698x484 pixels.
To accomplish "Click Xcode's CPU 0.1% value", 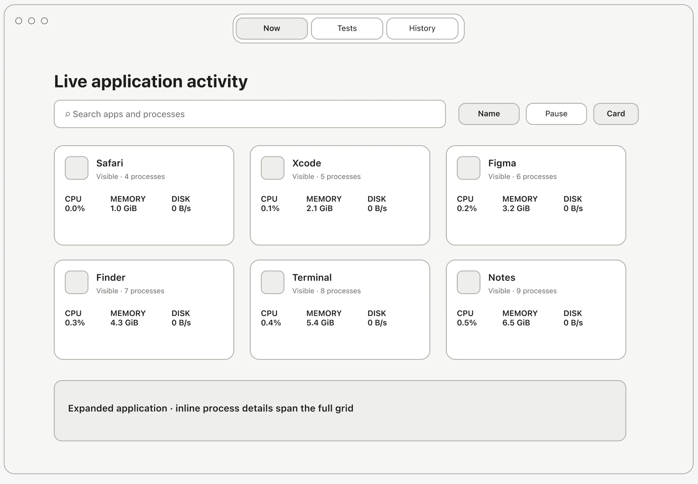I will tap(270, 208).
